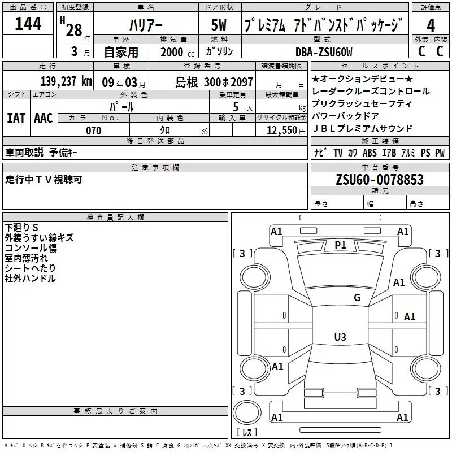Viewport: 452px width, 452px height.
Task: Click the "注意事項欄" section header
Action: click(155, 167)
